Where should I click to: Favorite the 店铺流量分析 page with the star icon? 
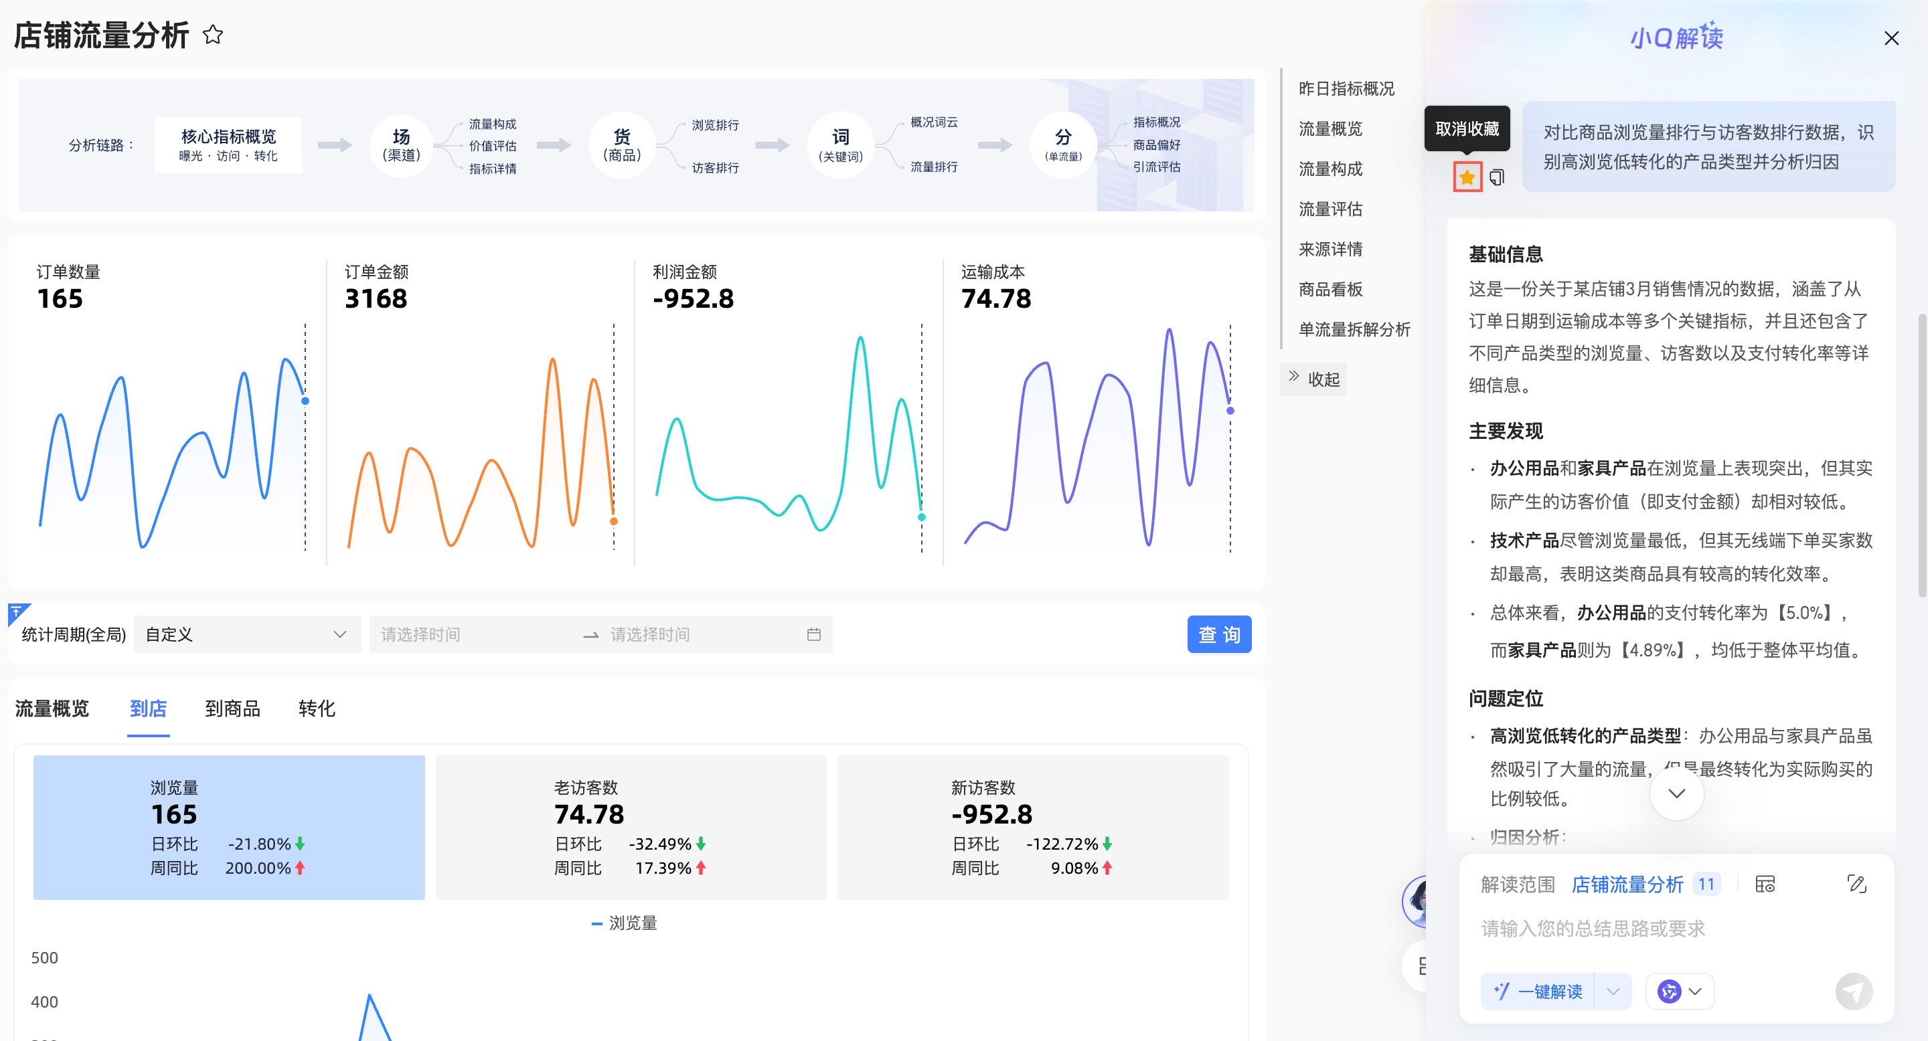(x=213, y=34)
